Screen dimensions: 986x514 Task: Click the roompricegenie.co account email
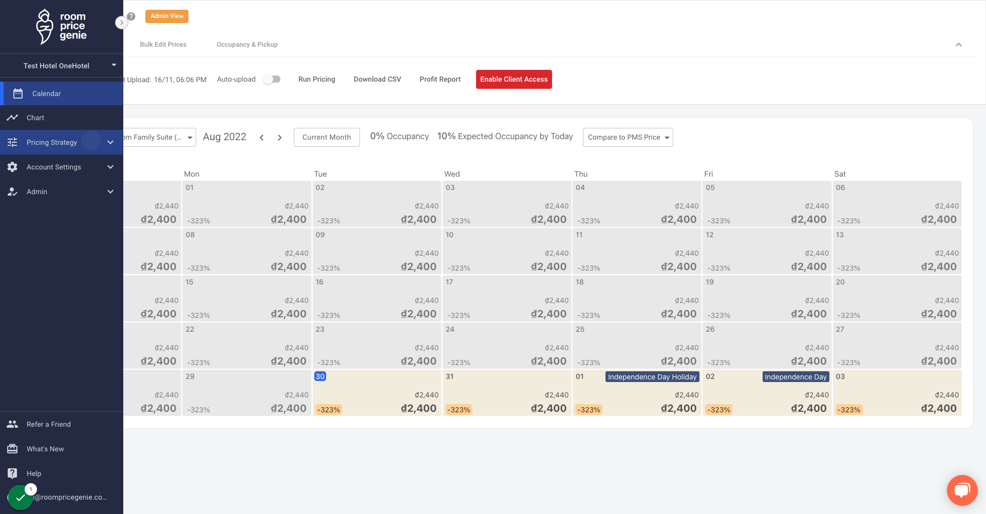tap(70, 497)
